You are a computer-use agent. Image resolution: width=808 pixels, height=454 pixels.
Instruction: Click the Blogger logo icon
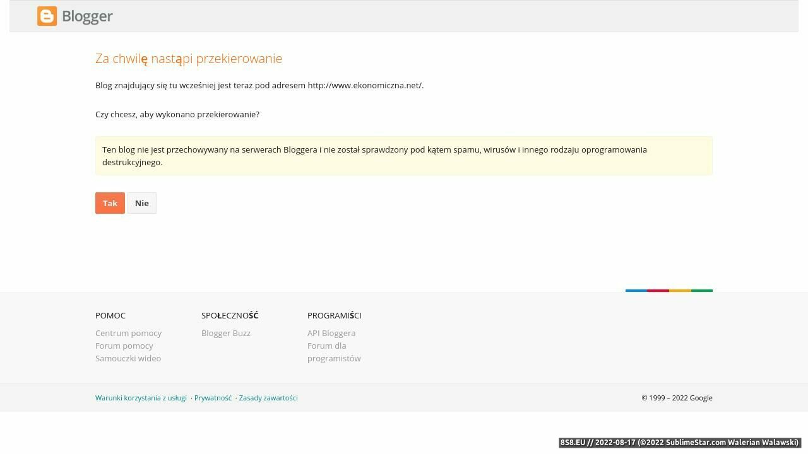(47, 16)
